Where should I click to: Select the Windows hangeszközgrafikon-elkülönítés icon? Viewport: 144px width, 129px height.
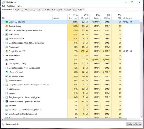pyautogui.click(x=7, y=30)
